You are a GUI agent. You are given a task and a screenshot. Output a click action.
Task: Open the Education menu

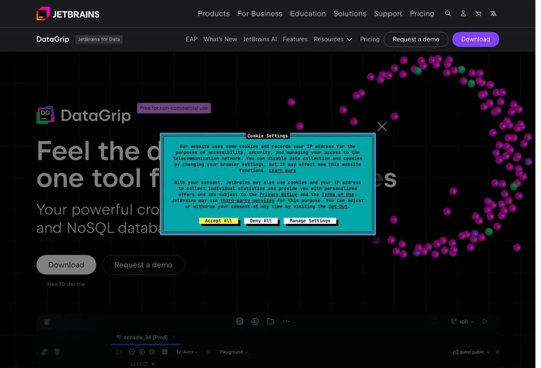pos(308,14)
